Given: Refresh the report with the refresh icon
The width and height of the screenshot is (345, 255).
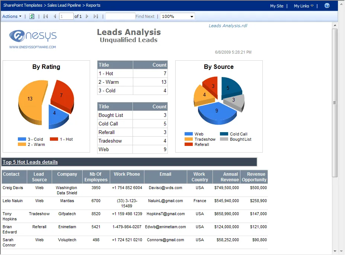Looking at the screenshot, I should pyautogui.click(x=32, y=16).
